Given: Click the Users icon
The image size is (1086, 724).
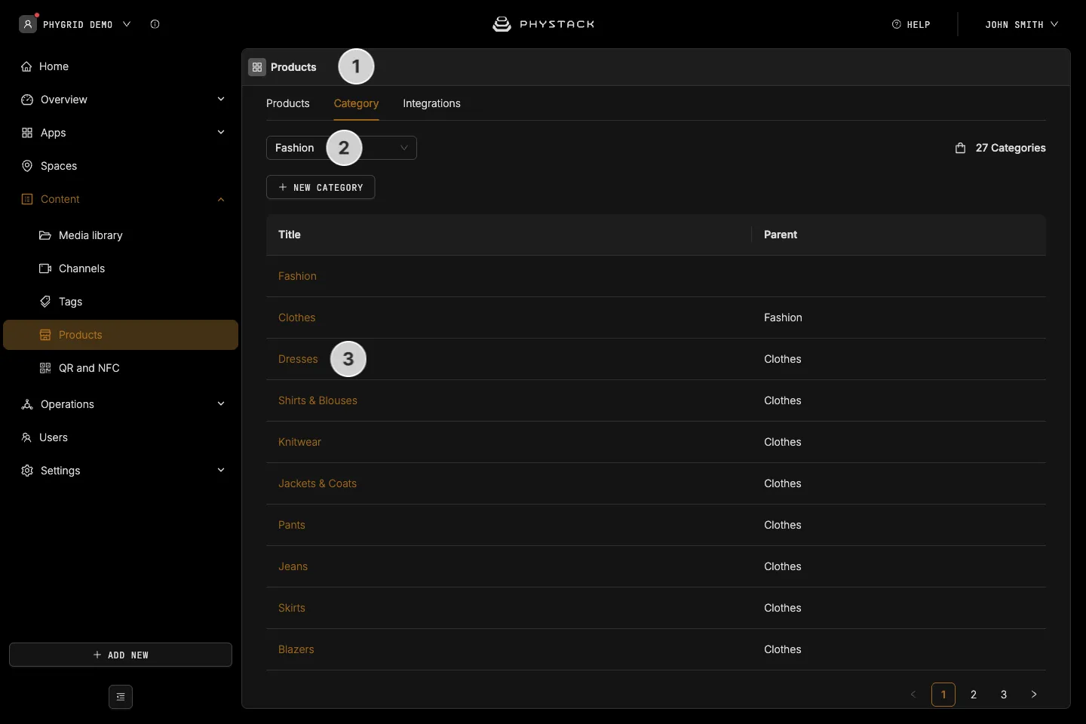Looking at the screenshot, I should pyautogui.click(x=27, y=437).
